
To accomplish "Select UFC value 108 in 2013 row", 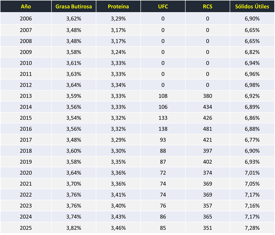I will (x=163, y=96).
